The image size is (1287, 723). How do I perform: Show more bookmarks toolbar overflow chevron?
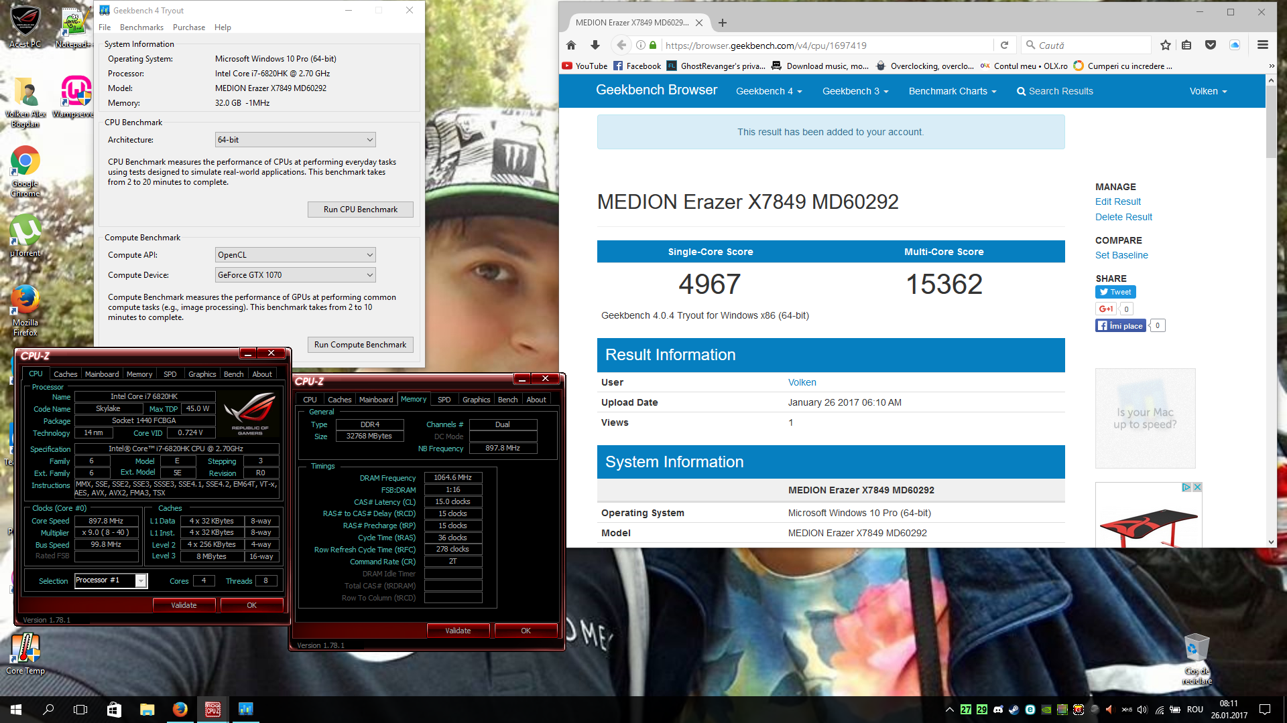coord(1272,66)
